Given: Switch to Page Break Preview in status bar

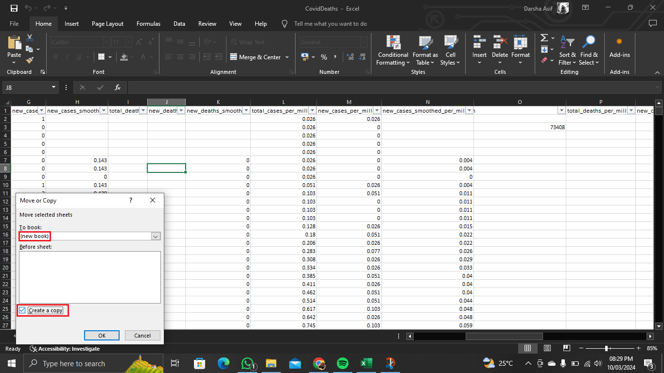Looking at the screenshot, I should 566,348.
